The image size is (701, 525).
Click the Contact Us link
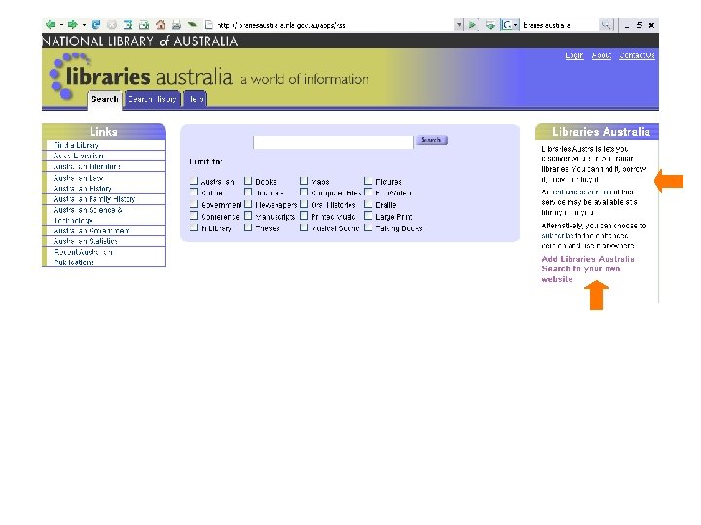(x=637, y=55)
